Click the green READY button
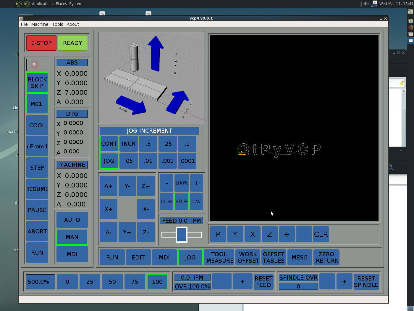The width and height of the screenshot is (414, 311). pyautogui.click(x=73, y=43)
